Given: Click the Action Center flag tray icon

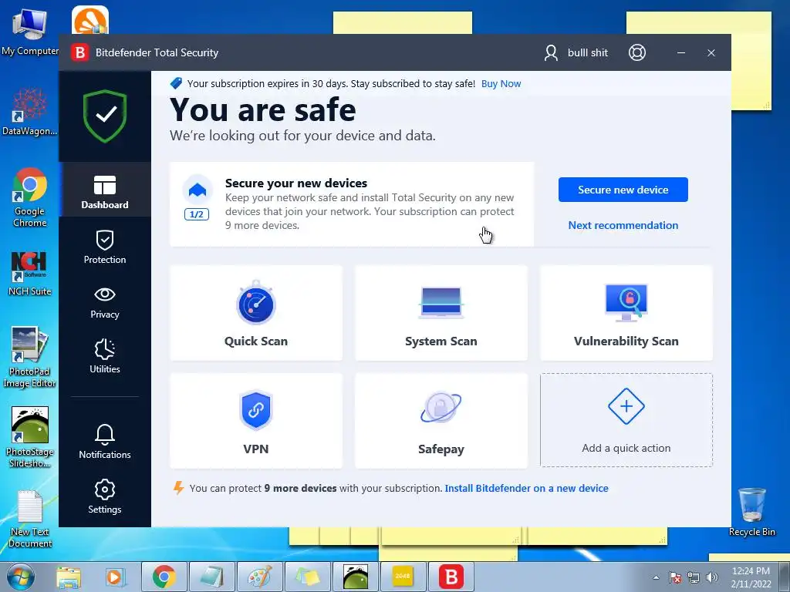Looking at the screenshot, I should point(674,577).
